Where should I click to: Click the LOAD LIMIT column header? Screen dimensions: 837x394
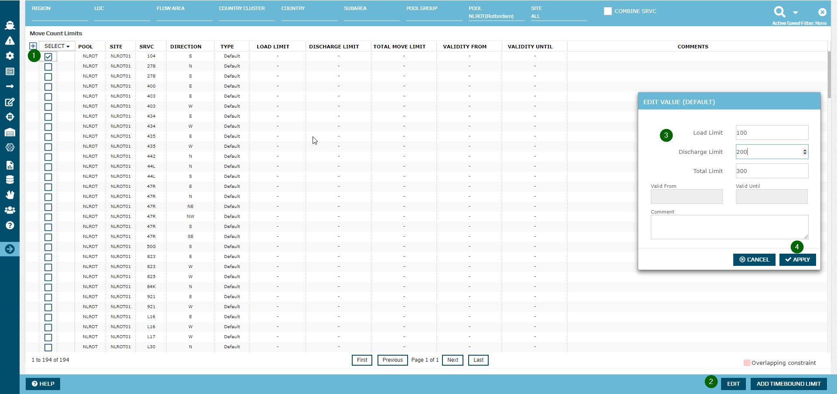(x=273, y=47)
